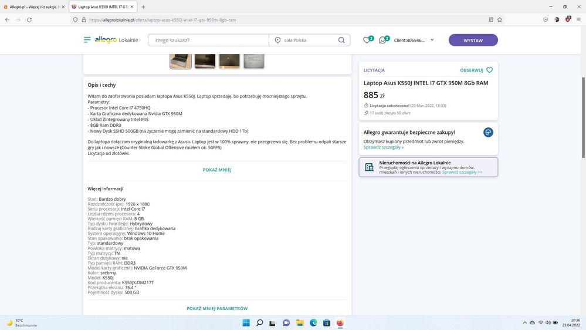Viewport: 586px width, 330px height.
Task: Select the first laptop photo thumbnail
Action: 181,61
